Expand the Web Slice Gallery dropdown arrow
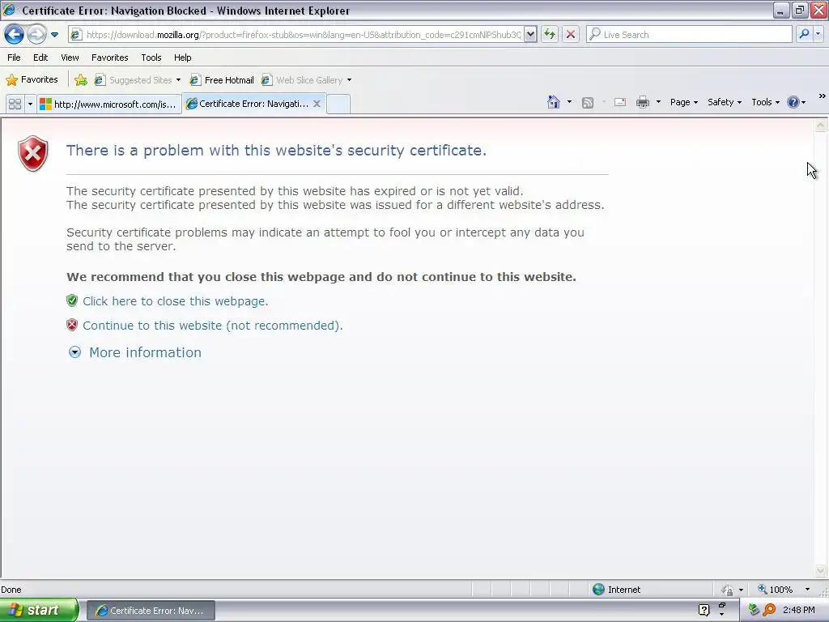 click(350, 80)
